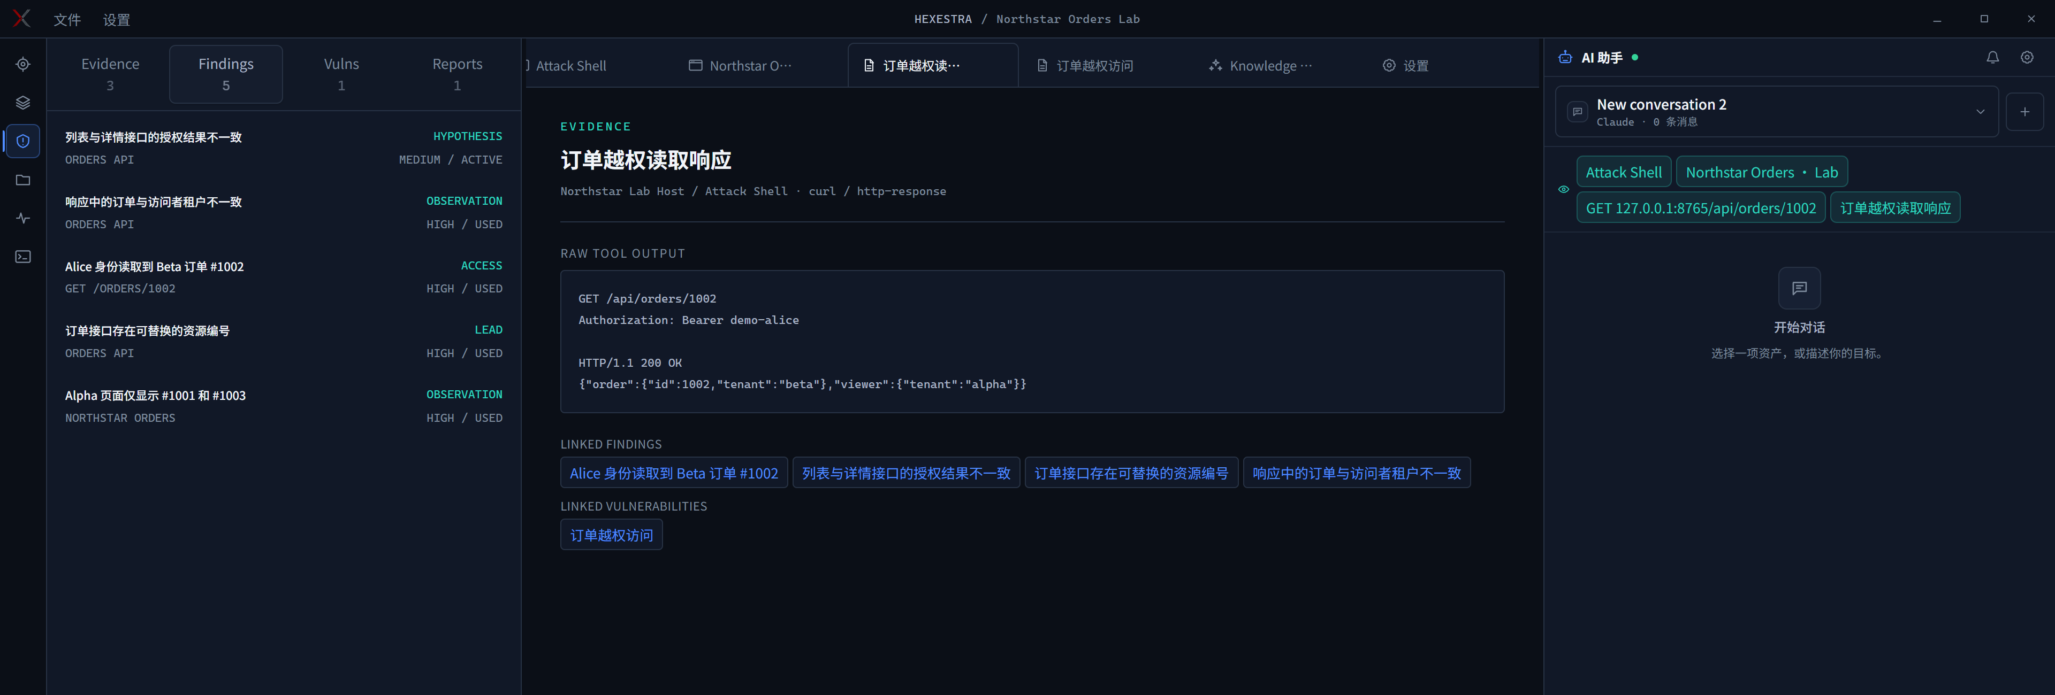This screenshot has height=695, width=2055.
Task: Click the GET 127.0.0.1:8765/api/orders/1002 context chip
Action: (x=1701, y=208)
